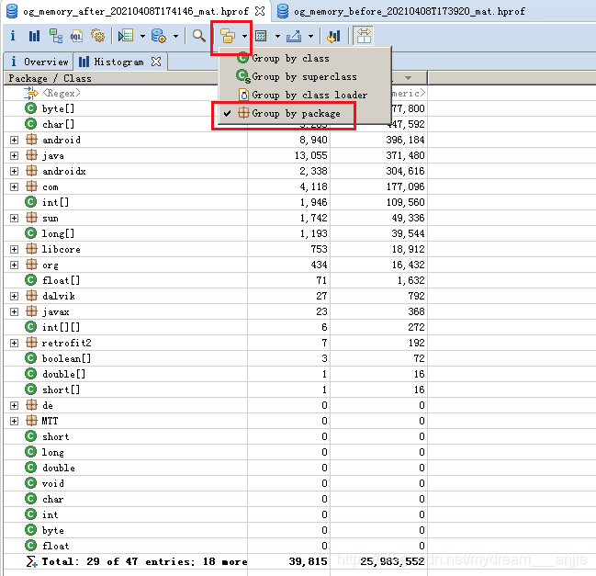Select Group by class menu item
The image size is (596, 576).
[305, 58]
